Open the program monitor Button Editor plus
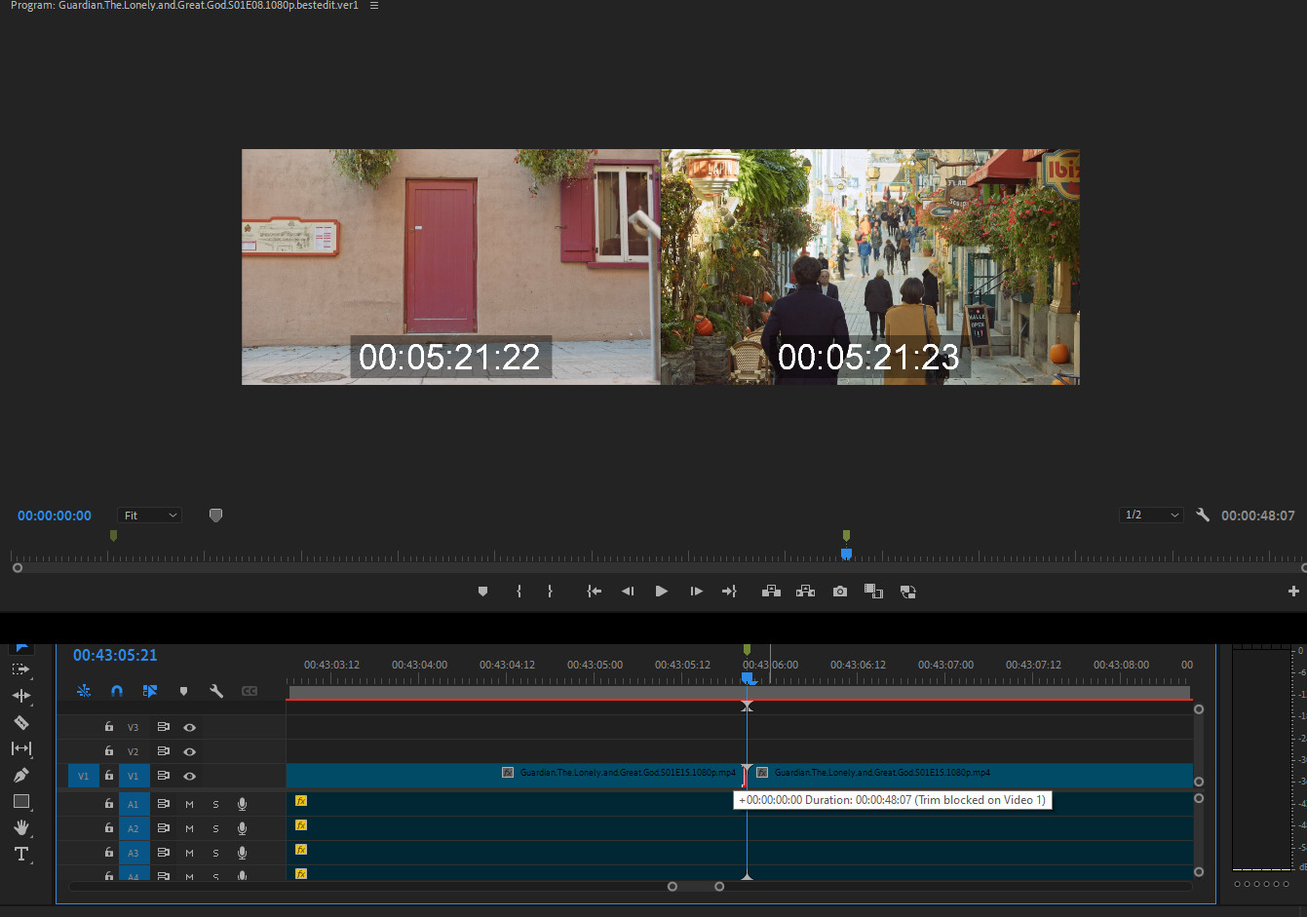 (x=1293, y=592)
